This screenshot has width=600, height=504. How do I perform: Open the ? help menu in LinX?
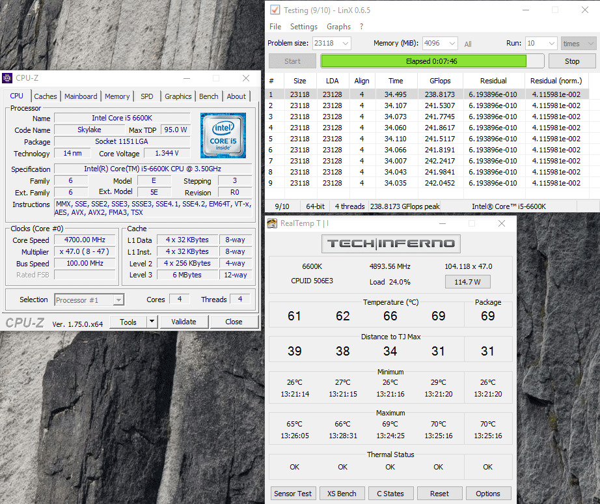pos(361,27)
